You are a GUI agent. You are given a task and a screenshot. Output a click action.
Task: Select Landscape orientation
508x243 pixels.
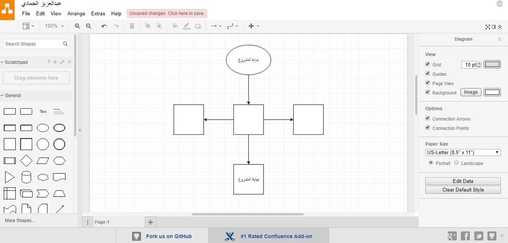456,163
